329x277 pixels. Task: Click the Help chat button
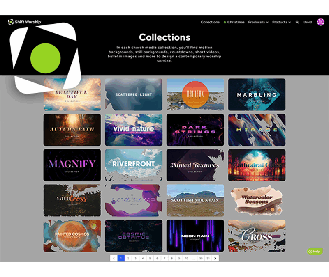315,251
